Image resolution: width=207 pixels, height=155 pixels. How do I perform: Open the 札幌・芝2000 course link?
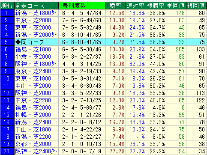[x=33, y=115]
